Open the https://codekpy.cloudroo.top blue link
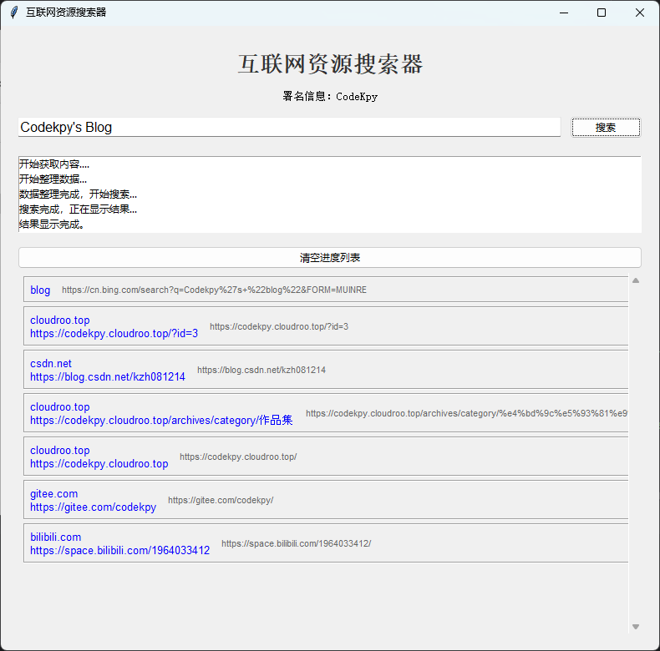 [99, 463]
